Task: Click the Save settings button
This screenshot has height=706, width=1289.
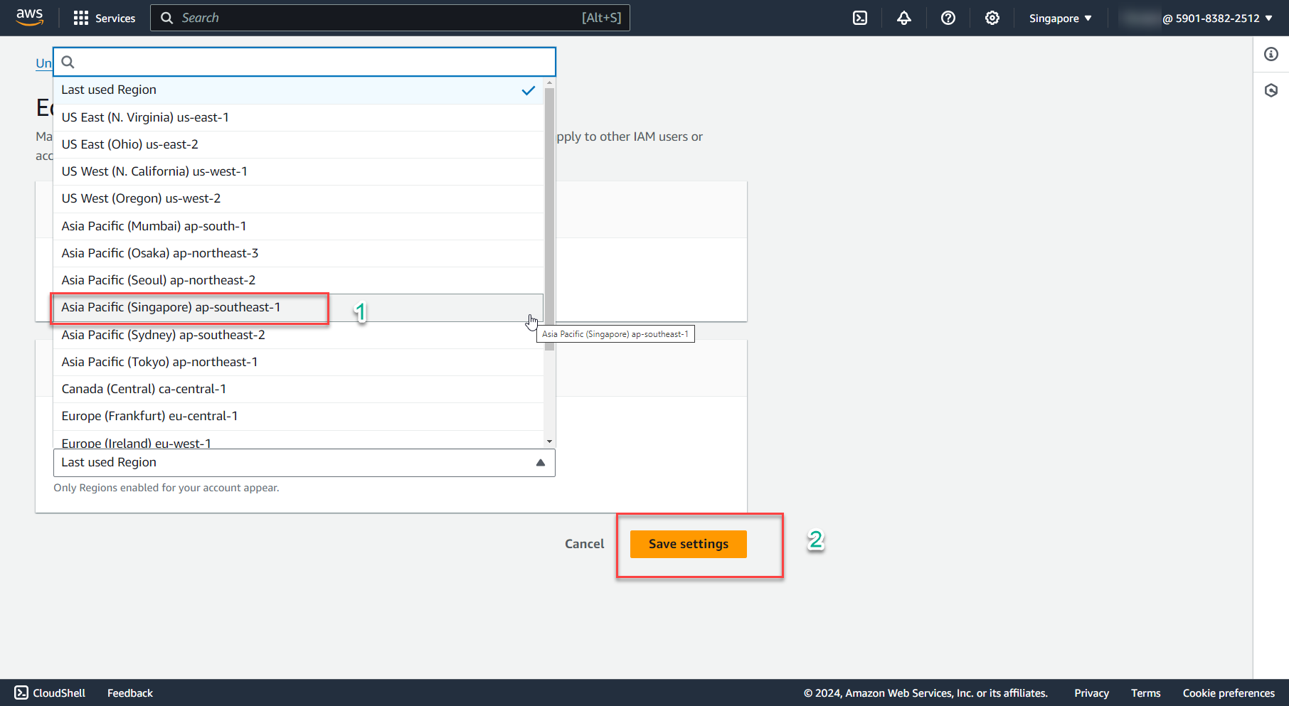Action: 687,543
